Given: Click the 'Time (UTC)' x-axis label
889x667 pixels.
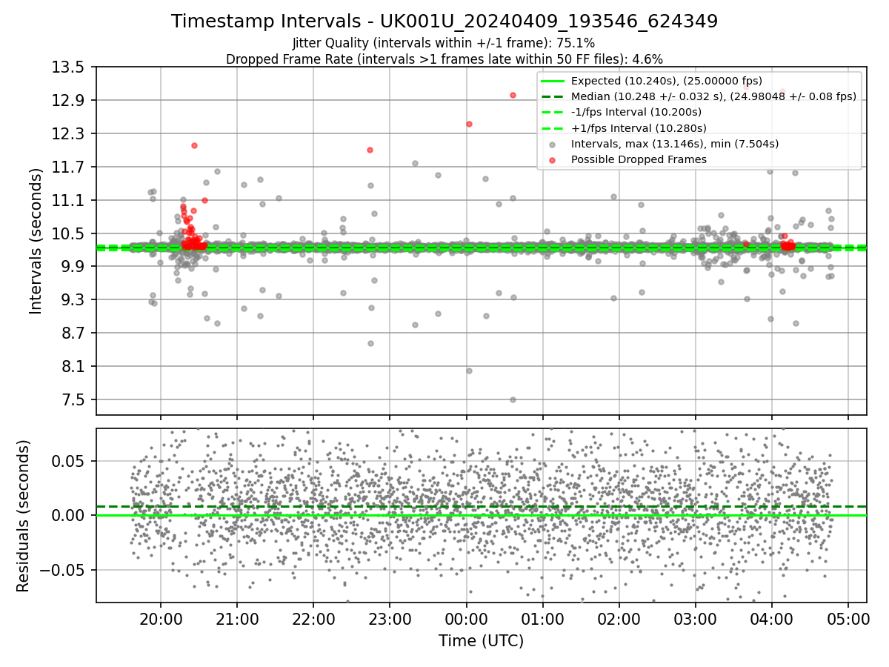Looking at the screenshot, I should pos(481,641).
